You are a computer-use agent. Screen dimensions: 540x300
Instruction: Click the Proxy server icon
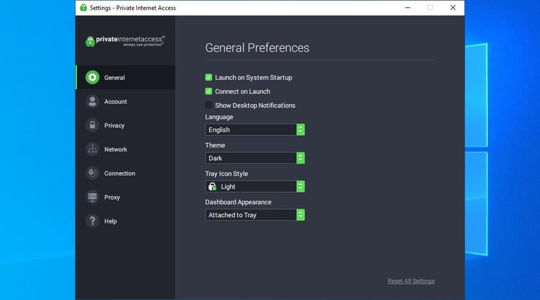coord(92,197)
